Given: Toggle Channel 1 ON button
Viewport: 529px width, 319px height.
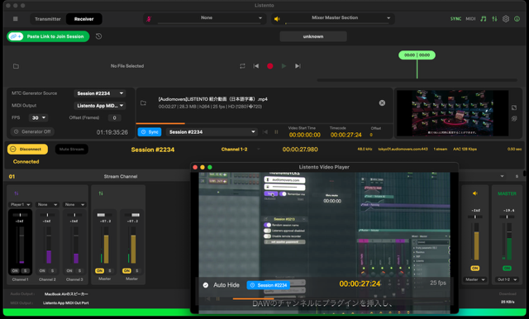Looking at the screenshot, I should pyautogui.click(x=15, y=271).
